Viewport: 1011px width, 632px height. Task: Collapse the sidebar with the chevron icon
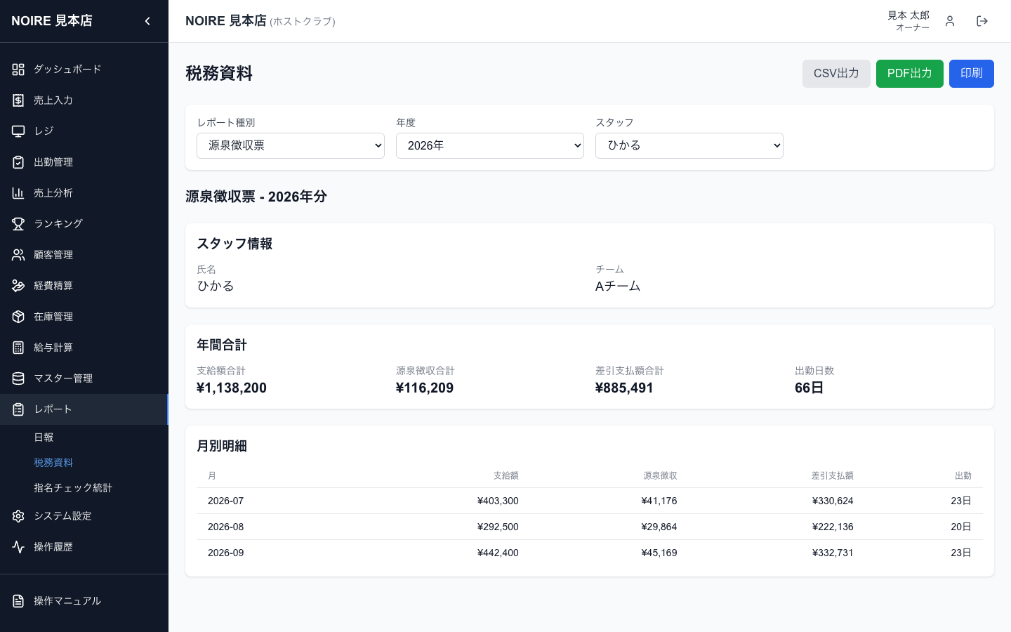(x=147, y=21)
